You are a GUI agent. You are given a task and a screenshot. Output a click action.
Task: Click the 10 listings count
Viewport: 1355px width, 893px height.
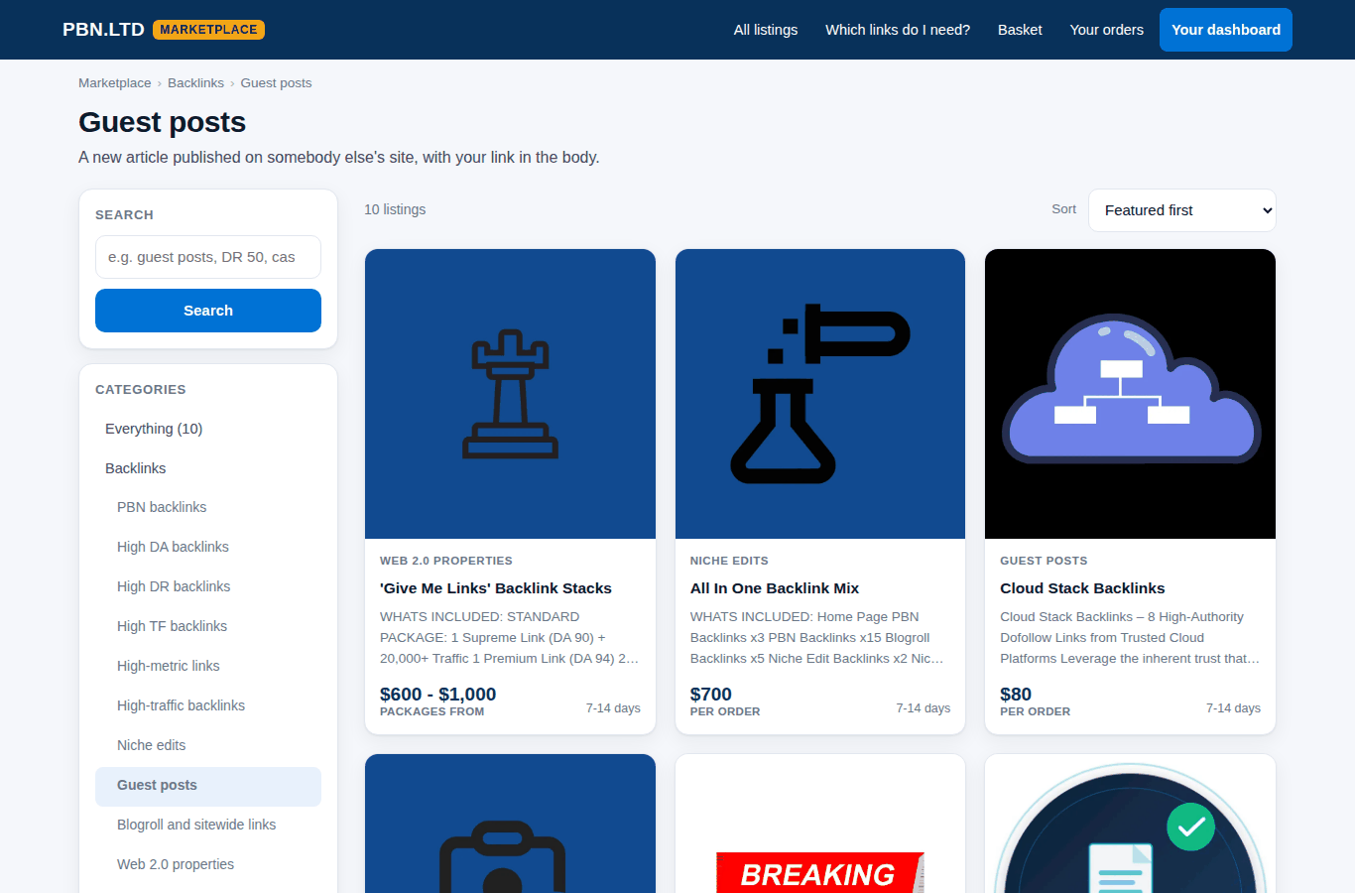click(x=395, y=209)
